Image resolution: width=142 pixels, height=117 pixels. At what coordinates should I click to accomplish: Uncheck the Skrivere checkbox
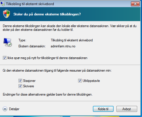point(20,86)
